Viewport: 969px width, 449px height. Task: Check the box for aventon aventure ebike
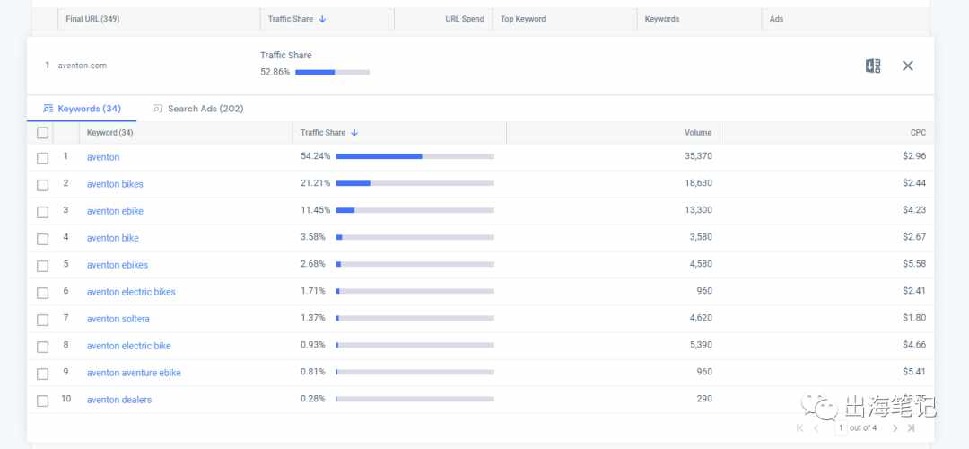pyautogui.click(x=43, y=373)
